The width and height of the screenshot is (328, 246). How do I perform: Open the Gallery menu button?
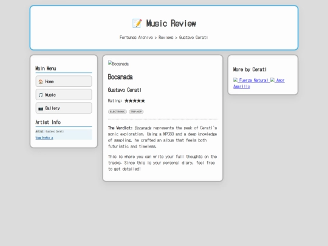coord(64,108)
